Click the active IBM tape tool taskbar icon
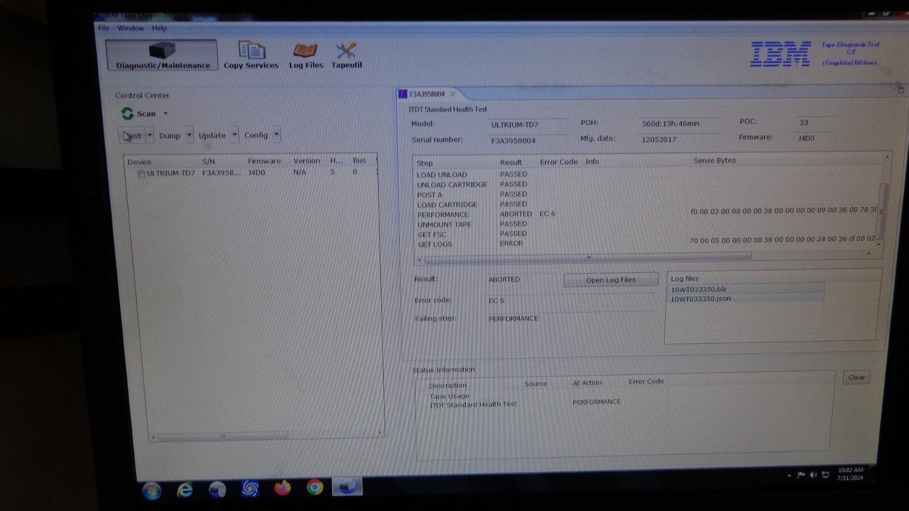Viewport: 909px width, 511px height. coord(347,487)
